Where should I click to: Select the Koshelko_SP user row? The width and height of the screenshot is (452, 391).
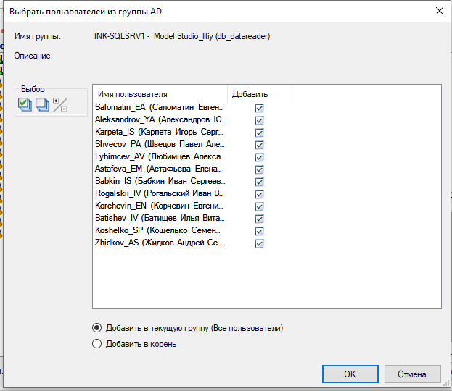157,230
